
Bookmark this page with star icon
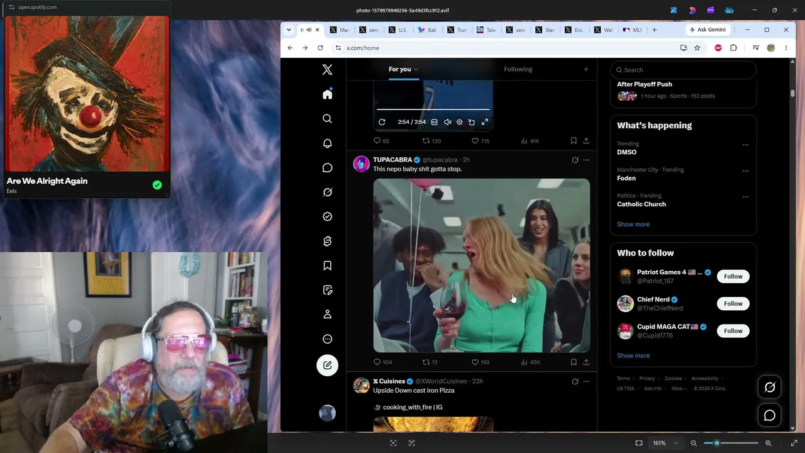697,48
